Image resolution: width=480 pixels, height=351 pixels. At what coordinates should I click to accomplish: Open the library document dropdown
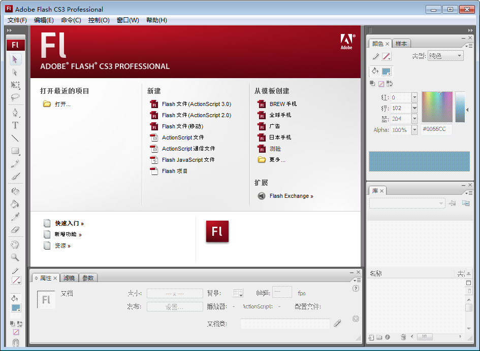click(407, 203)
